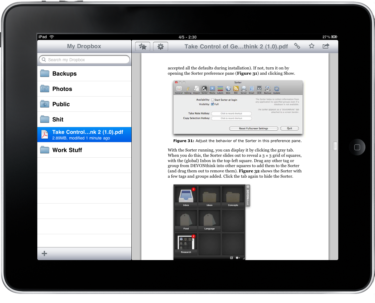Click the Media preference icon
The image size is (375, 303).
tap(212, 89)
